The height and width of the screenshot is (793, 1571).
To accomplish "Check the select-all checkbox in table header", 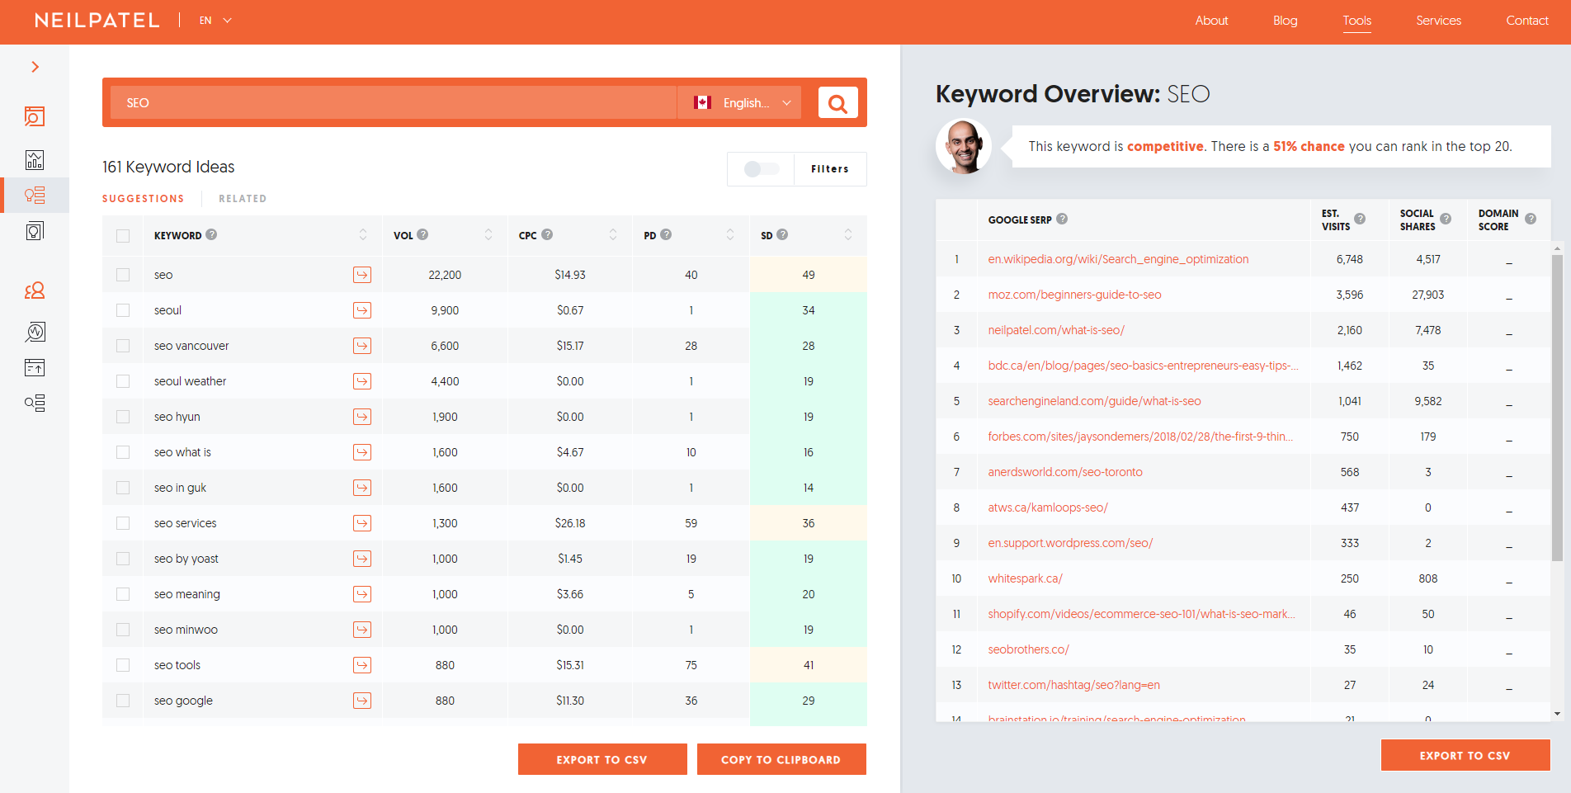I will 123,236.
